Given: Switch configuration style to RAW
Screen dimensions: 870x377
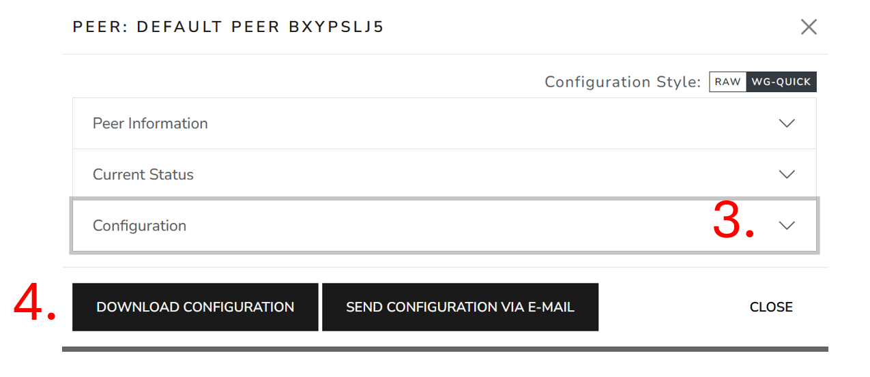Looking at the screenshot, I should (727, 82).
